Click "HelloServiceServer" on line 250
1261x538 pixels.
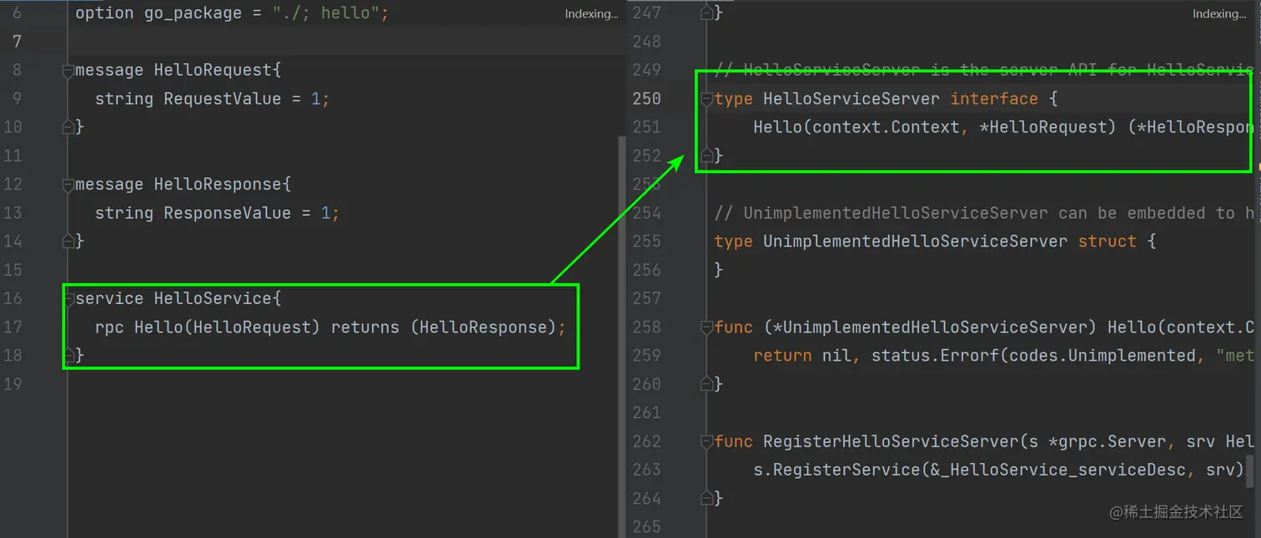(x=852, y=99)
